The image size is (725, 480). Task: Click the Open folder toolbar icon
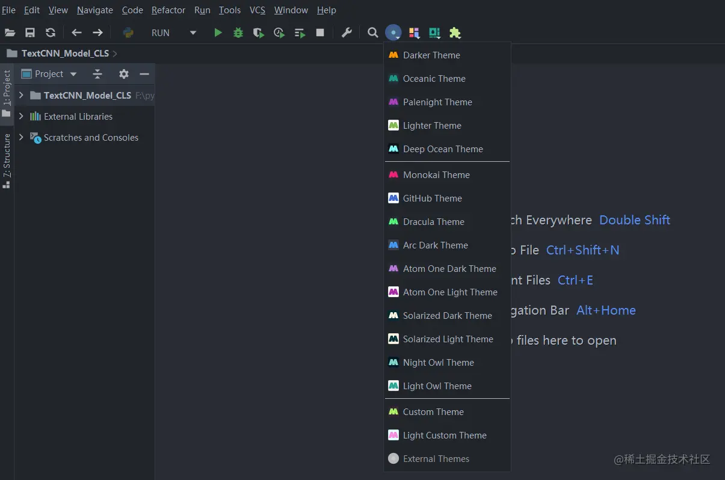tap(10, 32)
